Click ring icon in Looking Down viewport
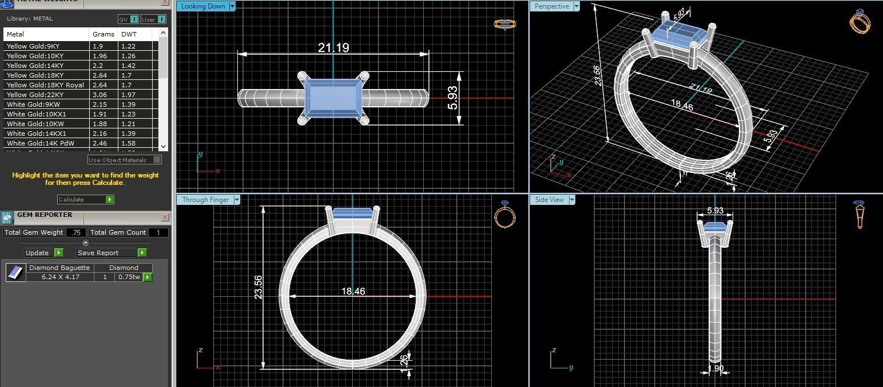This screenshot has height=387, width=883. point(505,24)
